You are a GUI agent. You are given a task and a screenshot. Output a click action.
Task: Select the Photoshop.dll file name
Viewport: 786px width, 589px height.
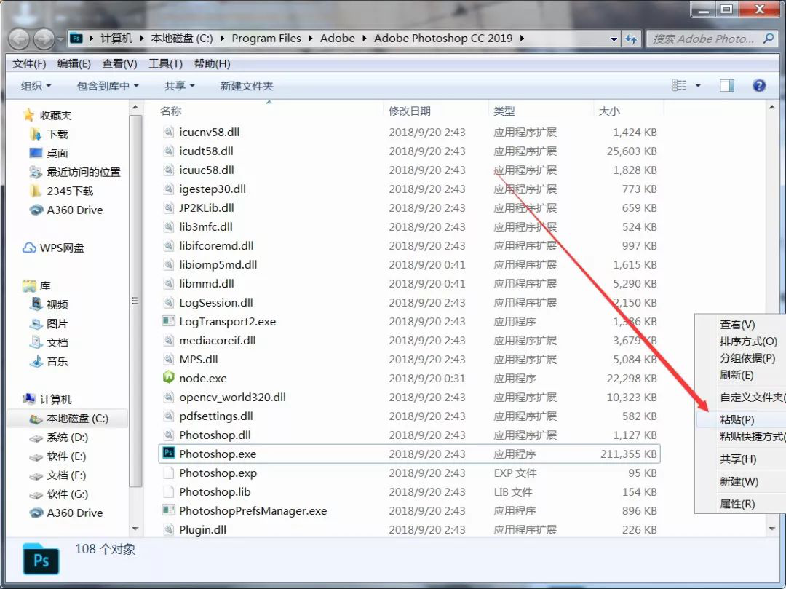[x=215, y=435]
